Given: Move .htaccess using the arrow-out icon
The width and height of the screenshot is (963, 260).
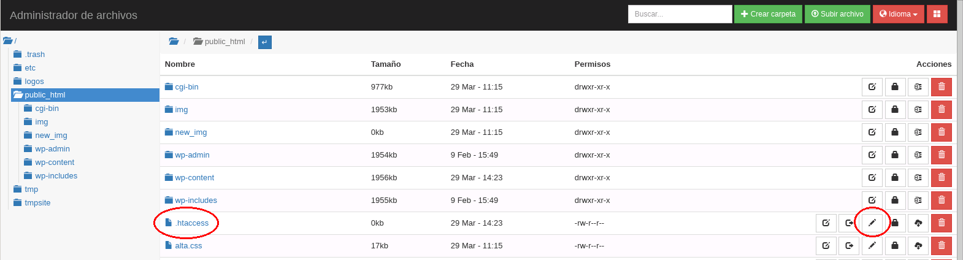Looking at the screenshot, I should pos(849,223).
